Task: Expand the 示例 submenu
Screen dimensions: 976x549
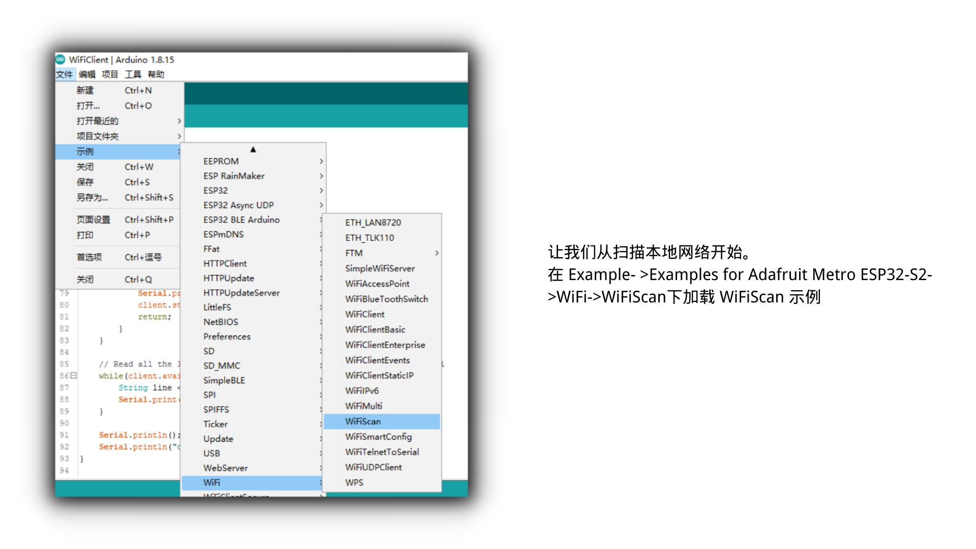Action: click(118, 151)
